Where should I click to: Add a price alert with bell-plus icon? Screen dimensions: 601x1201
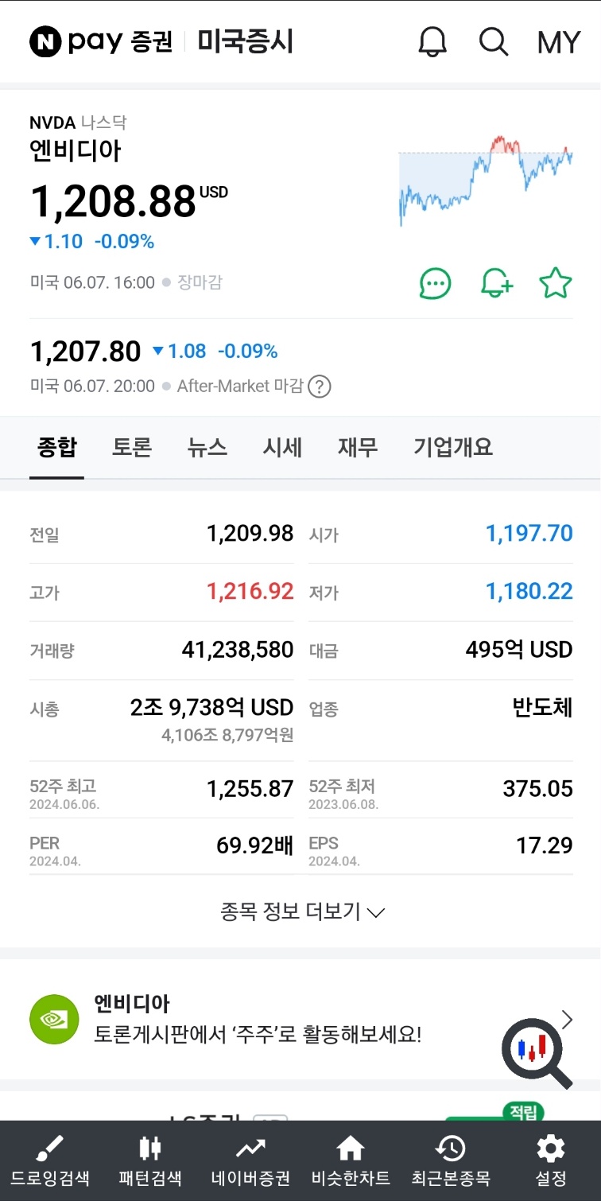point(497,283)
